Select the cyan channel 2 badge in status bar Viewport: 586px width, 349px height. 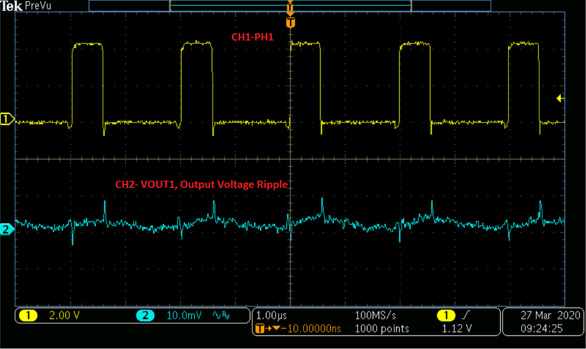coord(145,316)
